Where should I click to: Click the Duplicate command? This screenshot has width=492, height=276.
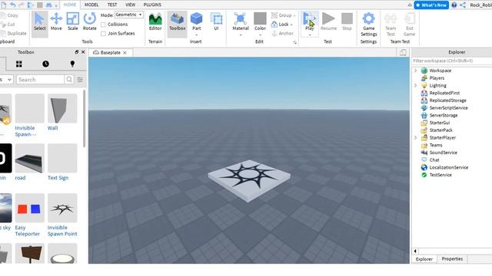coord(13,33)
